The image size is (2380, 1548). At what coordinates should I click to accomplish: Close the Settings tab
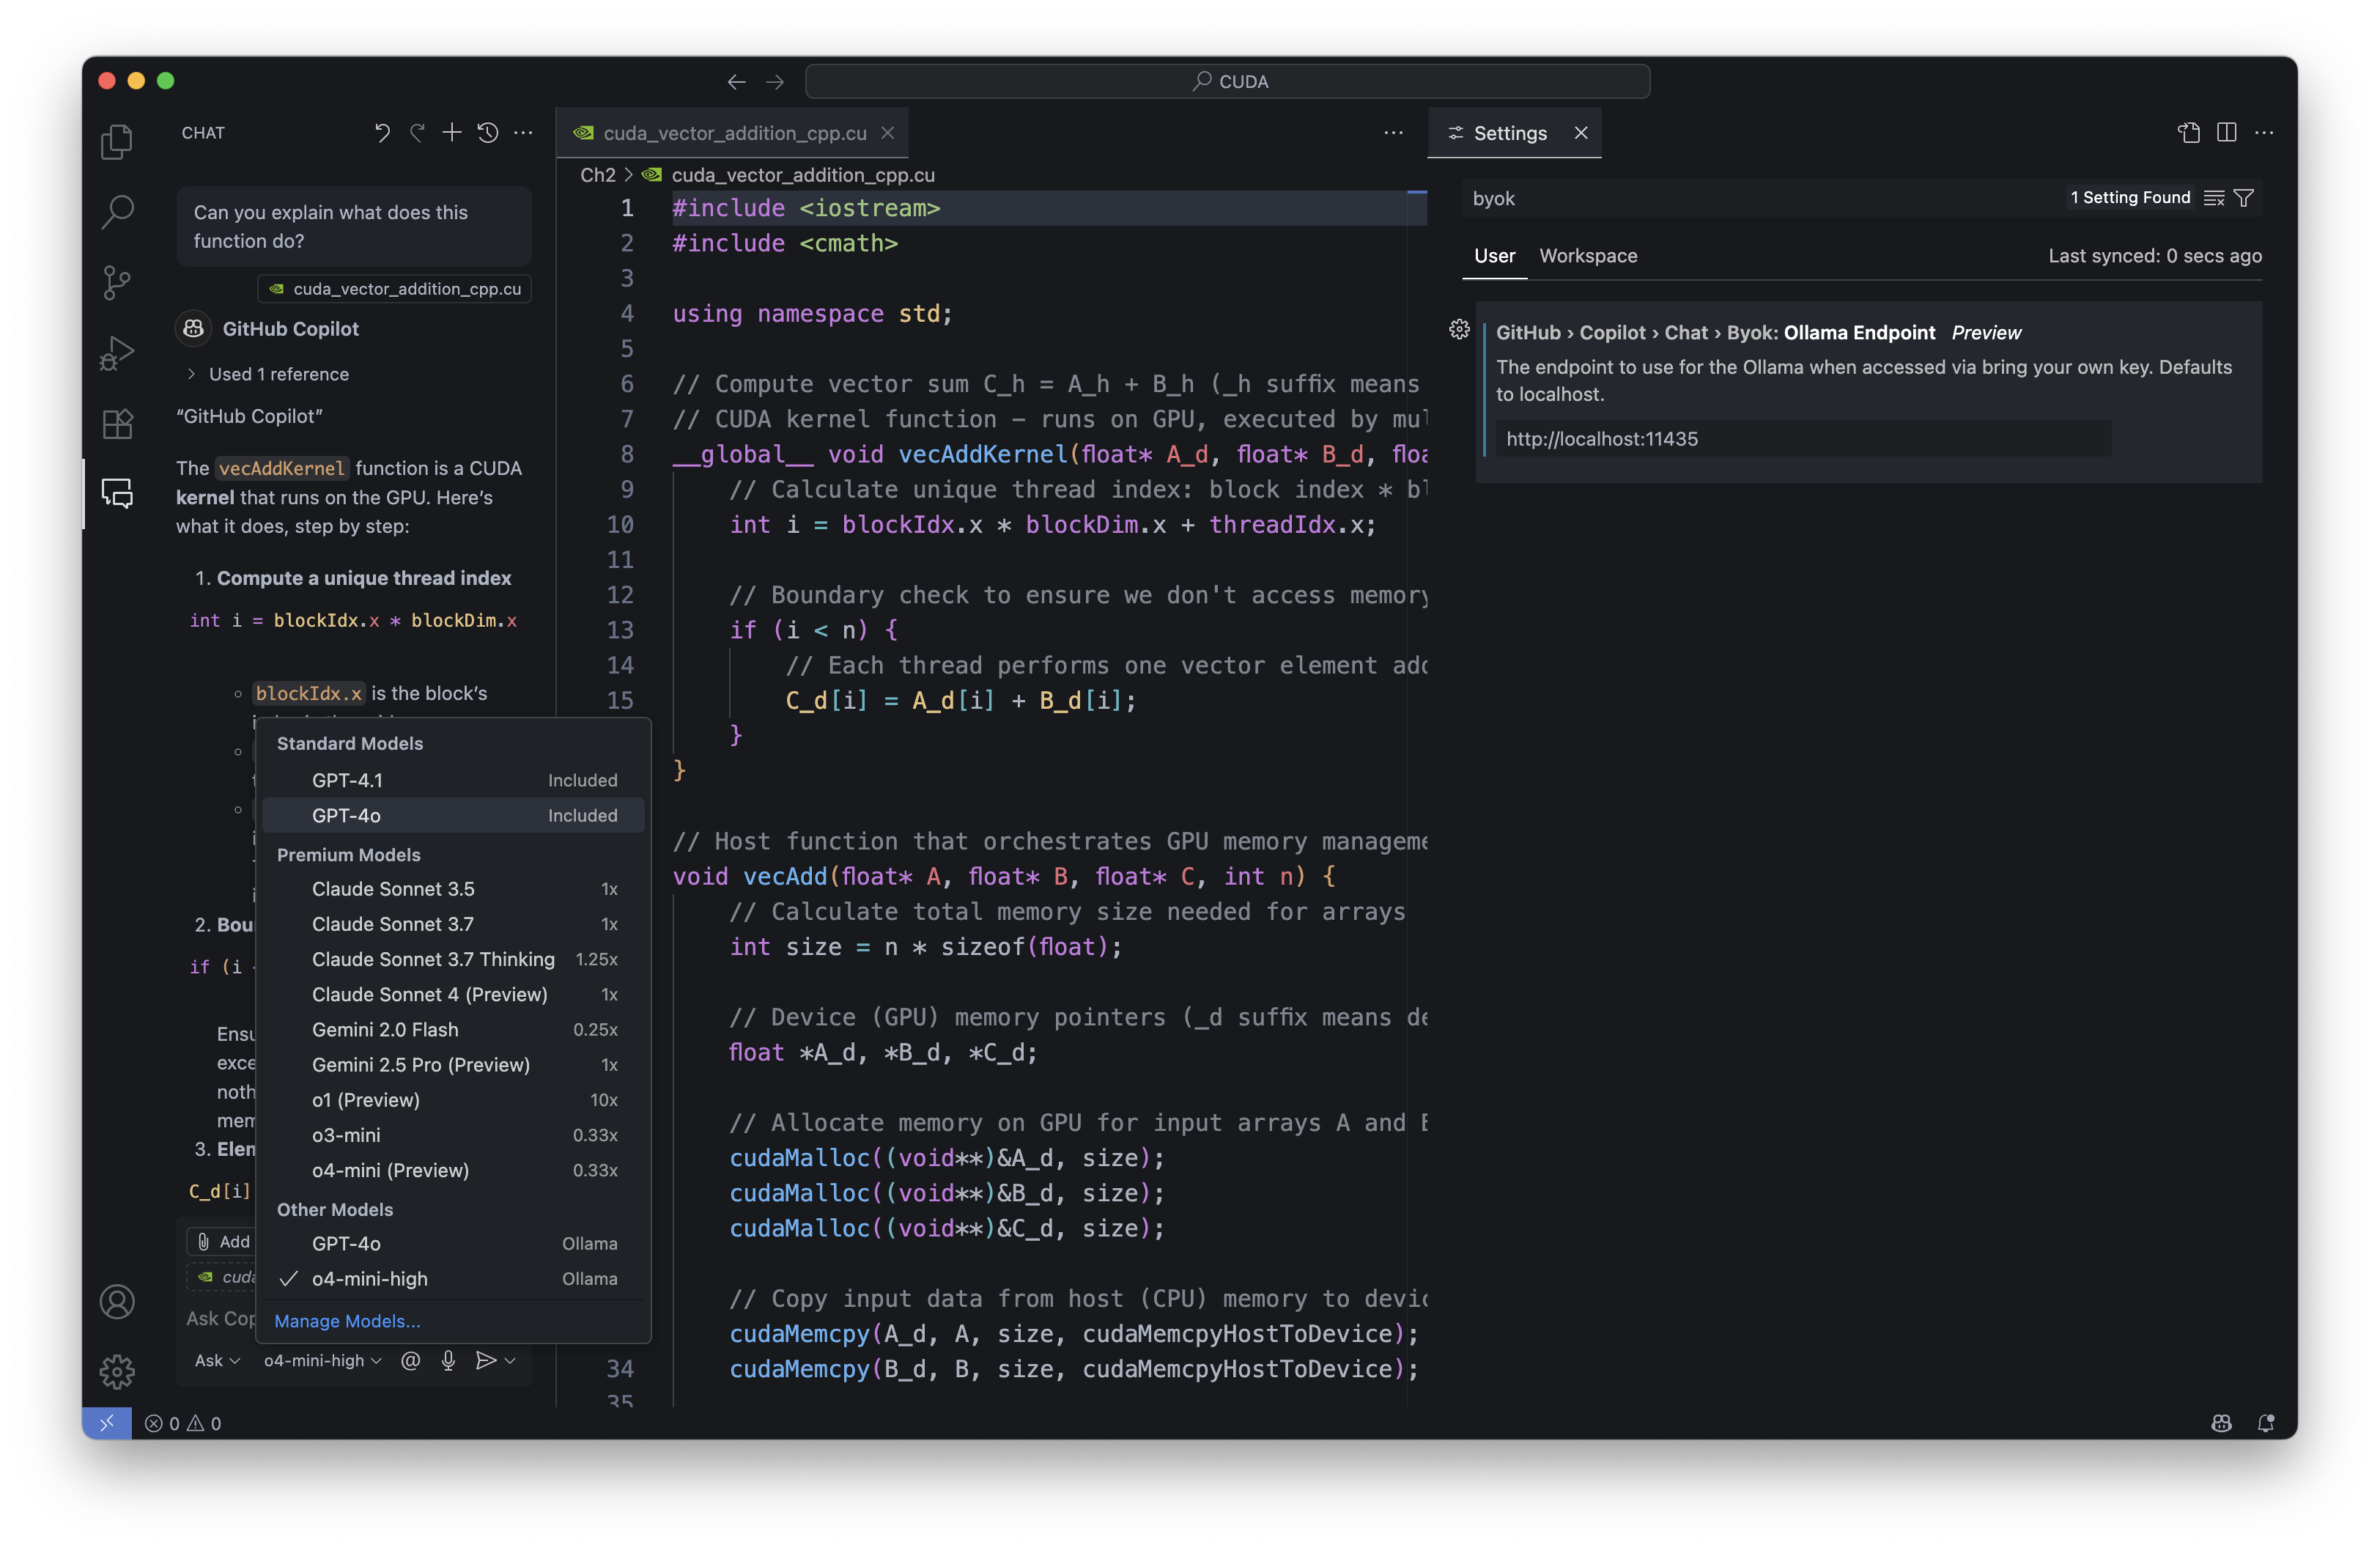point(1581,133)
